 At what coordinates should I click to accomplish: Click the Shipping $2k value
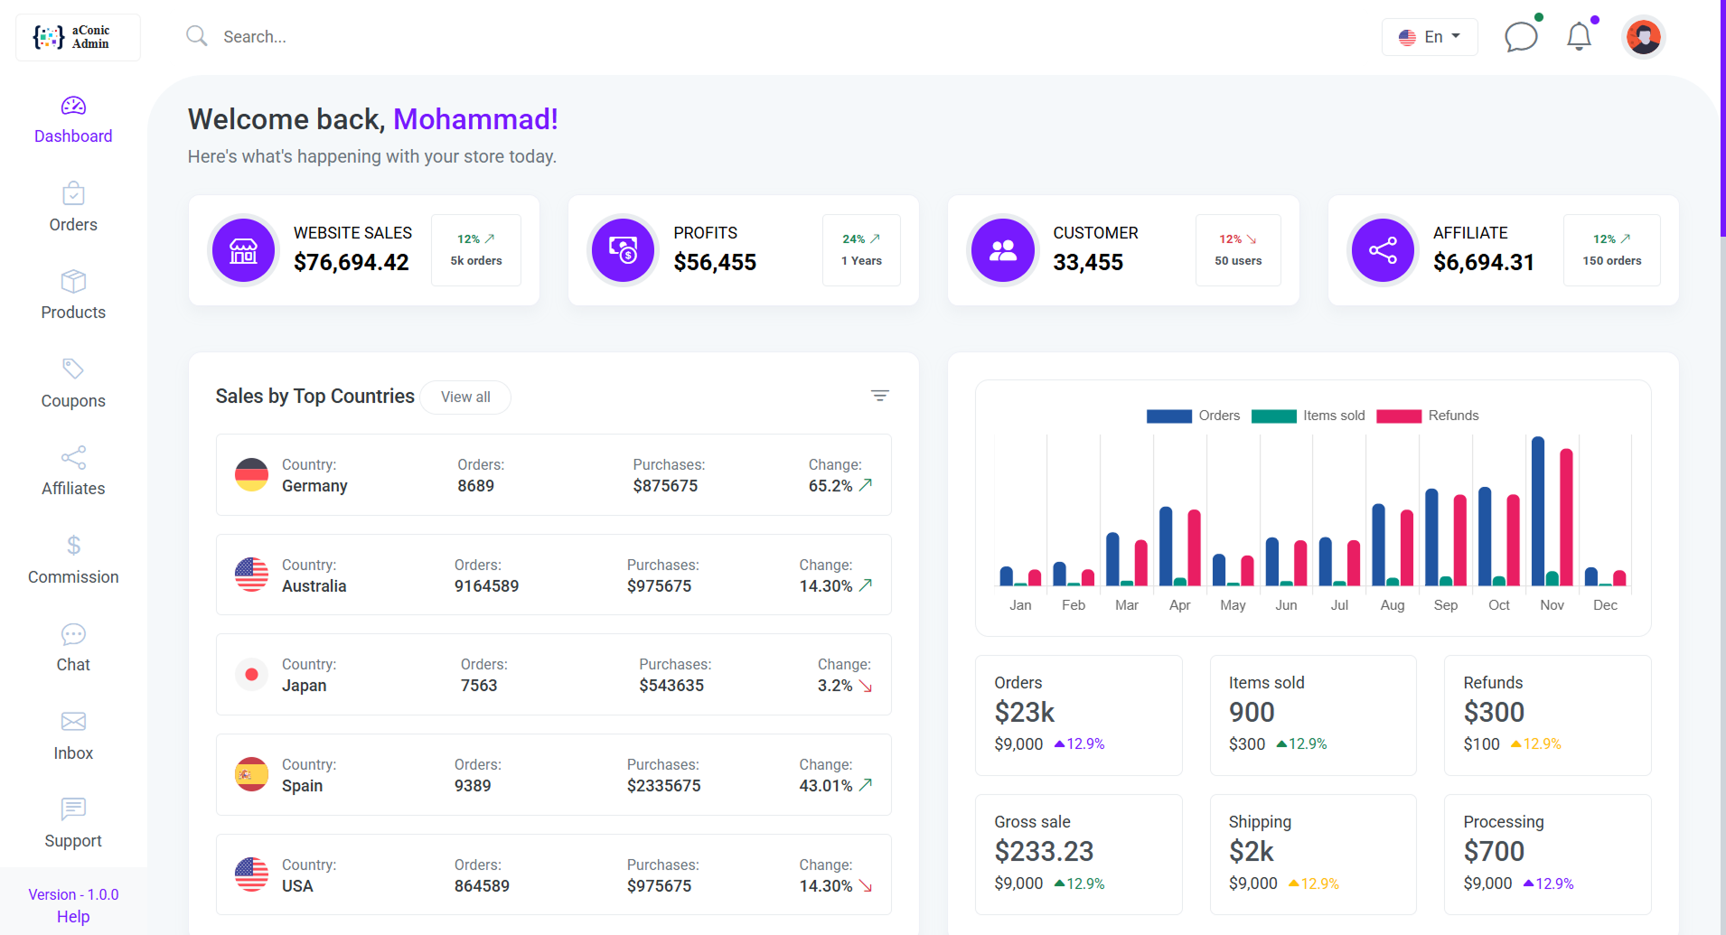coord(1251,852)
